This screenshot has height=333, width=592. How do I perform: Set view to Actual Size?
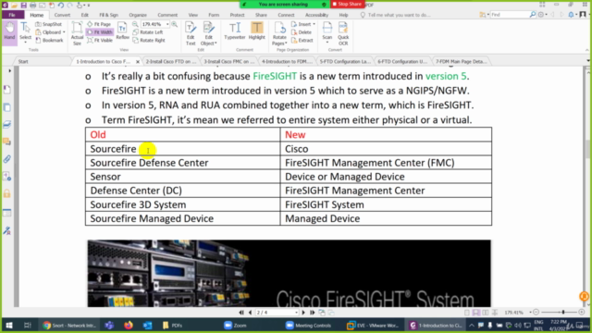[77, 33]
